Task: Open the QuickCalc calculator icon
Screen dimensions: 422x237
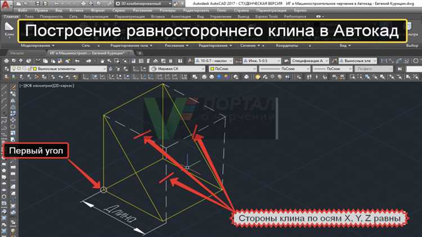Action: click(x=170, y=61)
